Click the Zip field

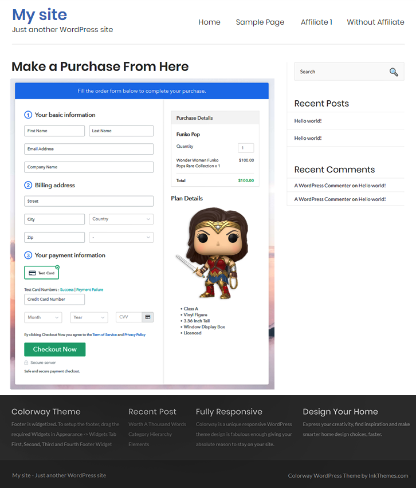tap(54, 238)
